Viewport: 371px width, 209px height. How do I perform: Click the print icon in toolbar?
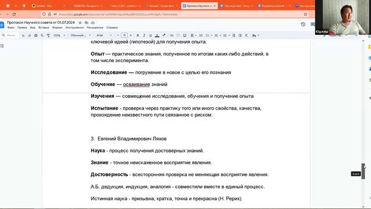click(36, 35)
